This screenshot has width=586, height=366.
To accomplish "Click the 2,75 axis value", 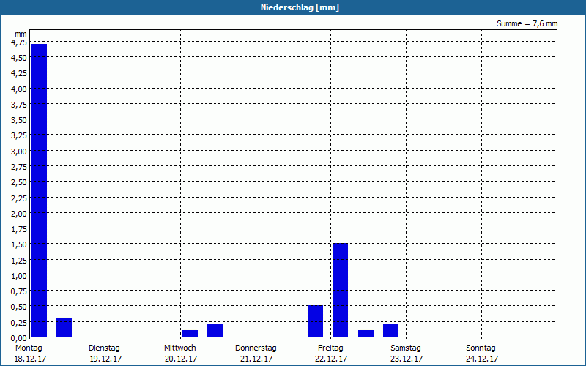I will pyautogui.click(x=19, y=167).
